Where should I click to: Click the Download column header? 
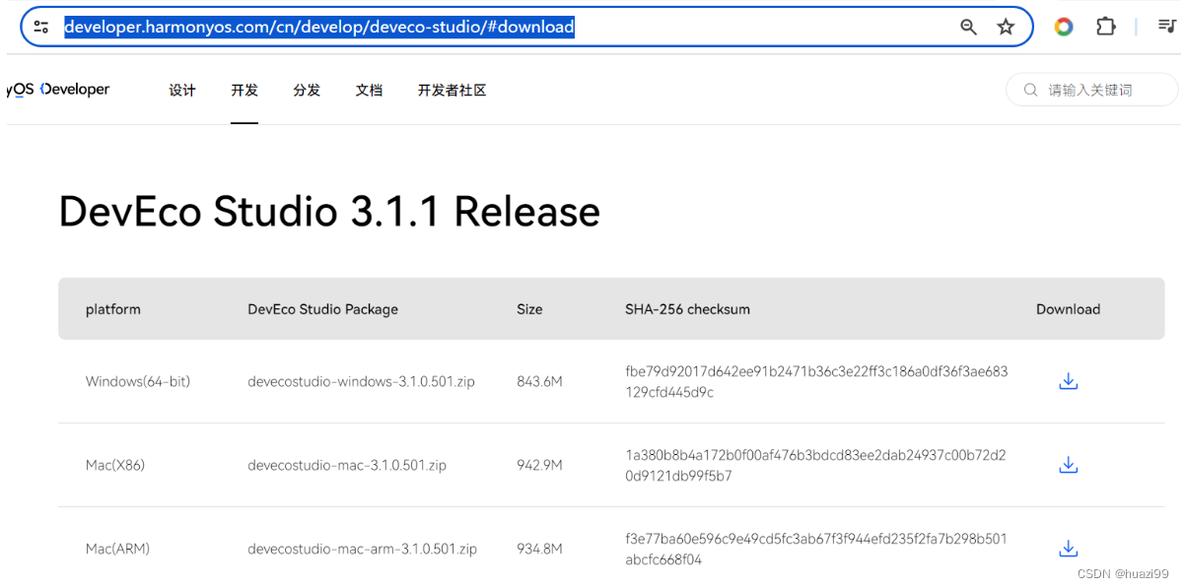(x=1068, y=309)
